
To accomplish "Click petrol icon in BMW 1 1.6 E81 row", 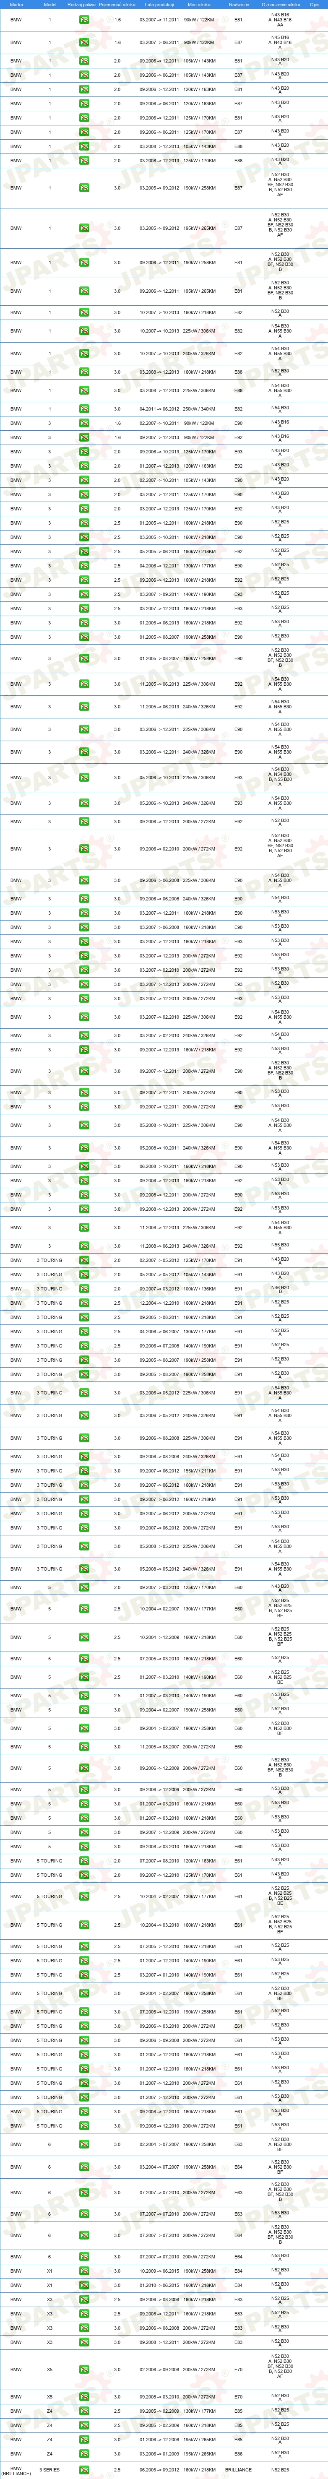I will [x=85, y=19].
